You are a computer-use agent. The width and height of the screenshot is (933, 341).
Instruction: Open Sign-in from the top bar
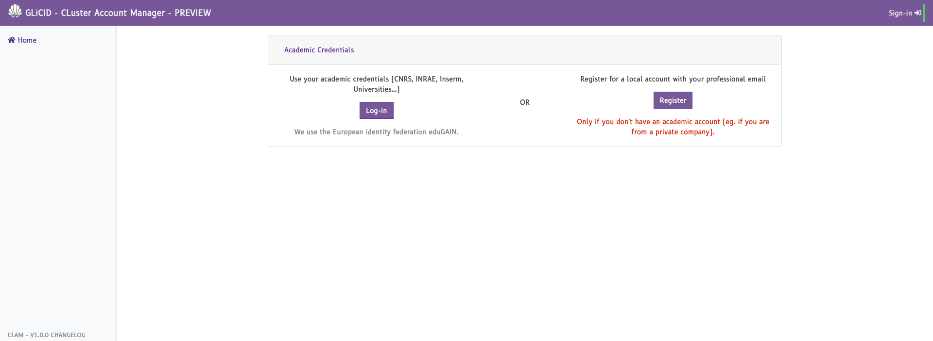[x=900, y=13]
